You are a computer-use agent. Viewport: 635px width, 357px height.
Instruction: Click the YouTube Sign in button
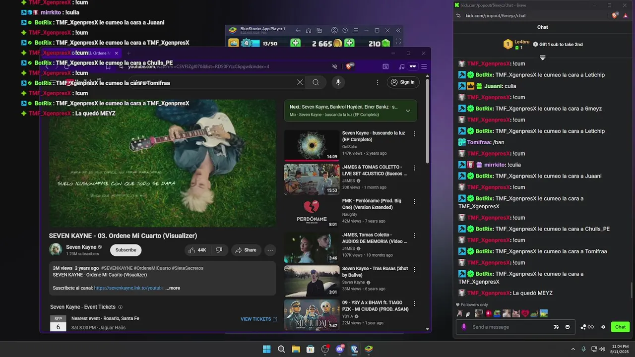click(403, 82)
